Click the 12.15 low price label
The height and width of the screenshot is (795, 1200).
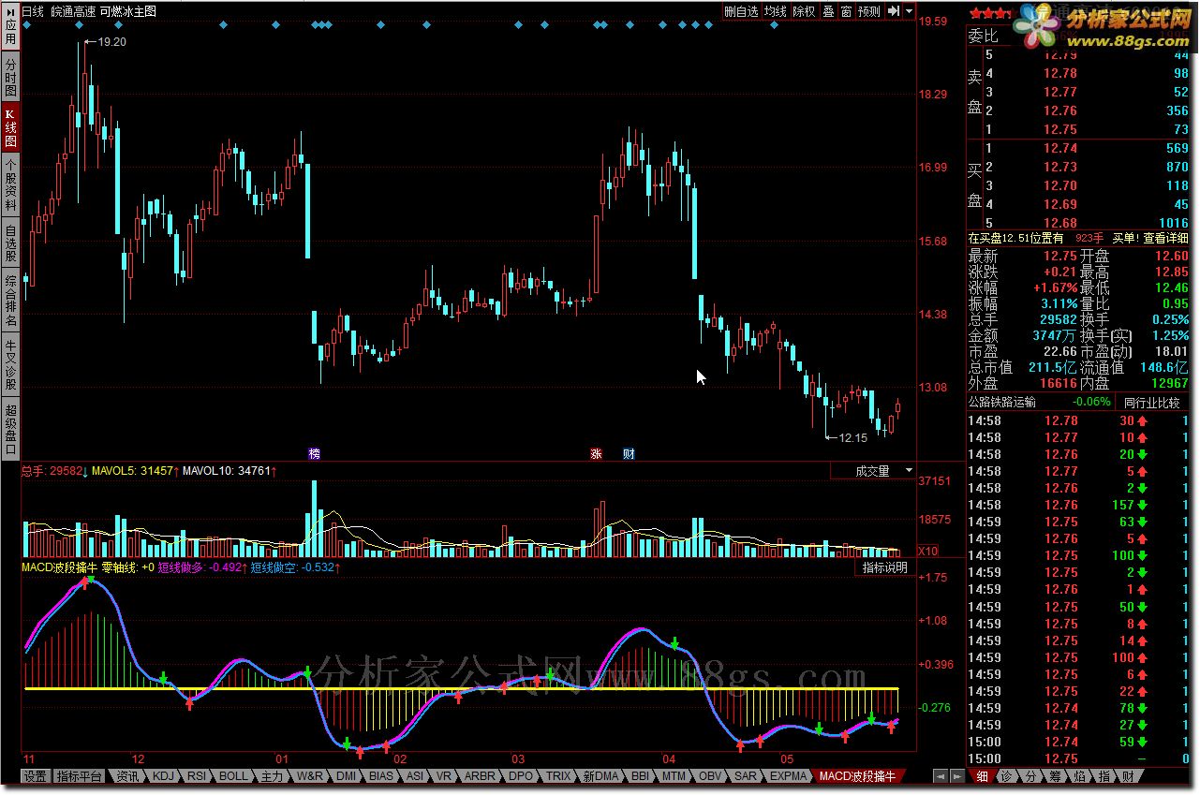853,437
